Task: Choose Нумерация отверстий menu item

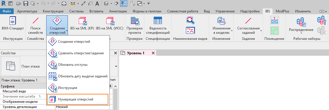Action: click(x=78, y=99)
